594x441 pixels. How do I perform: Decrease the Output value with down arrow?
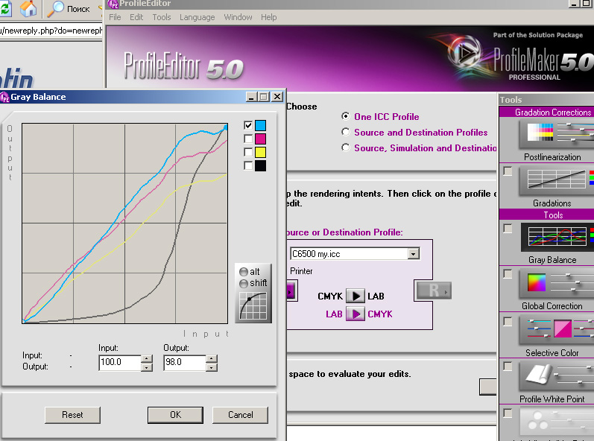(x=212, y=367)
